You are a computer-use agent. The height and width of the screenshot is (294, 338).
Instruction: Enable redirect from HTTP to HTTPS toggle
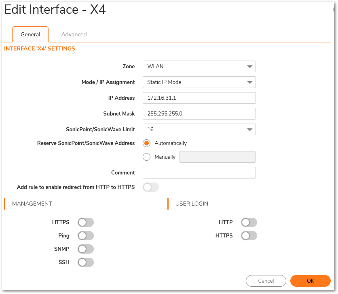(151, 187)
